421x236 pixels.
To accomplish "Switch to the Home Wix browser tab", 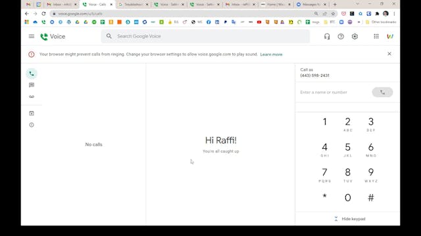I will [276, 5].
